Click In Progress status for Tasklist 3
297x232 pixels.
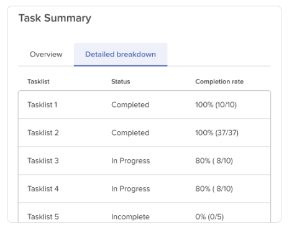pyautogui.click(x=130, y=160)
